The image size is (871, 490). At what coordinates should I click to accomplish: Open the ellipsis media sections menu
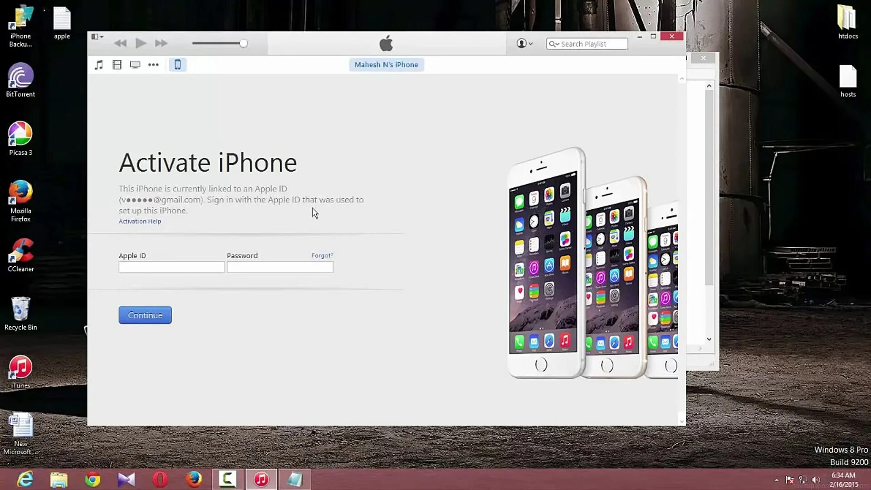point(153,64)
